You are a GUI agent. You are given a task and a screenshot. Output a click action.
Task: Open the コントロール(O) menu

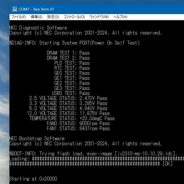point(74,17)
